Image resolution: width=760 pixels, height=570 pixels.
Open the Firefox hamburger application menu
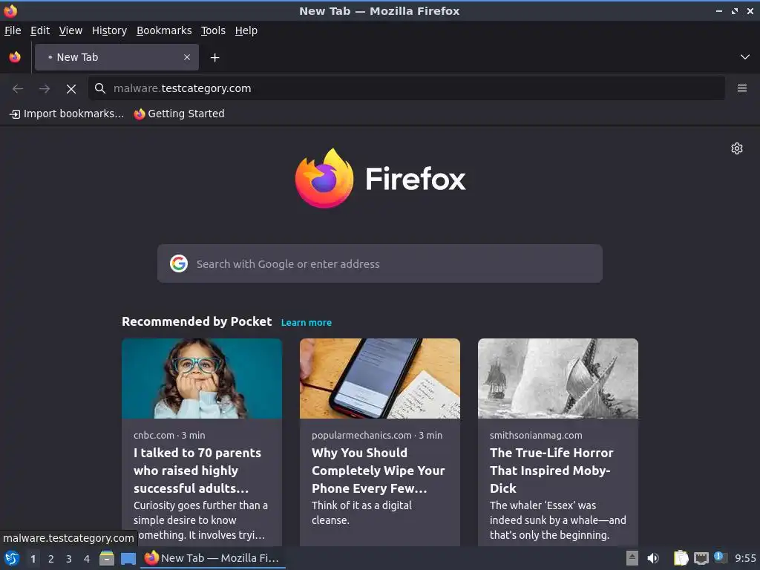741,88
